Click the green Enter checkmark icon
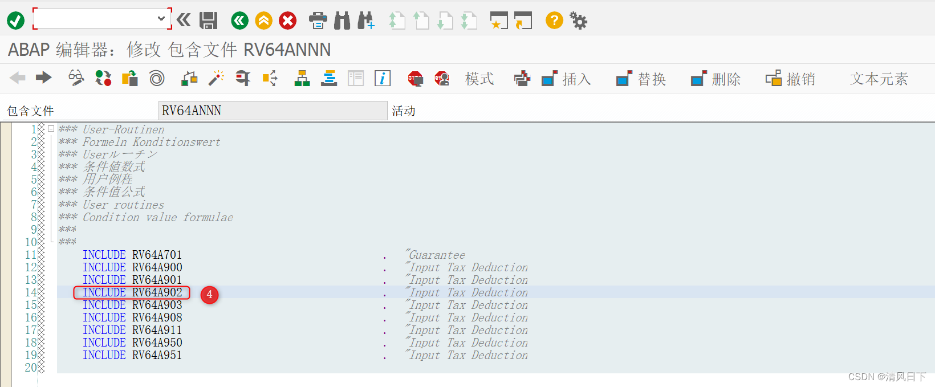935x387 pixels. pyautogui.click(x=15, y=21)
